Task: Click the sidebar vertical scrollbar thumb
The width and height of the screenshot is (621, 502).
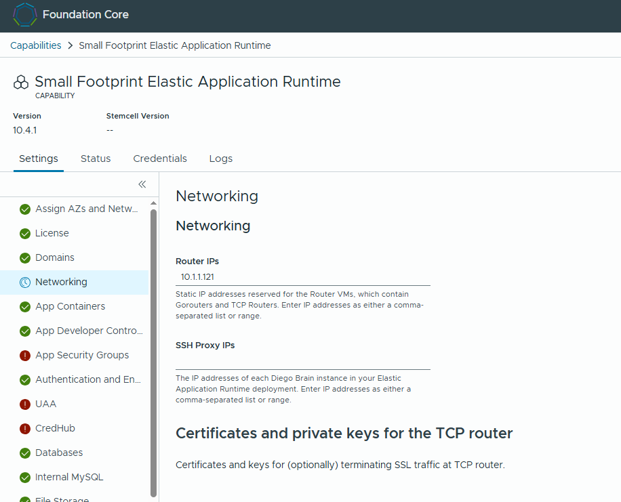Action: point(154,353)
